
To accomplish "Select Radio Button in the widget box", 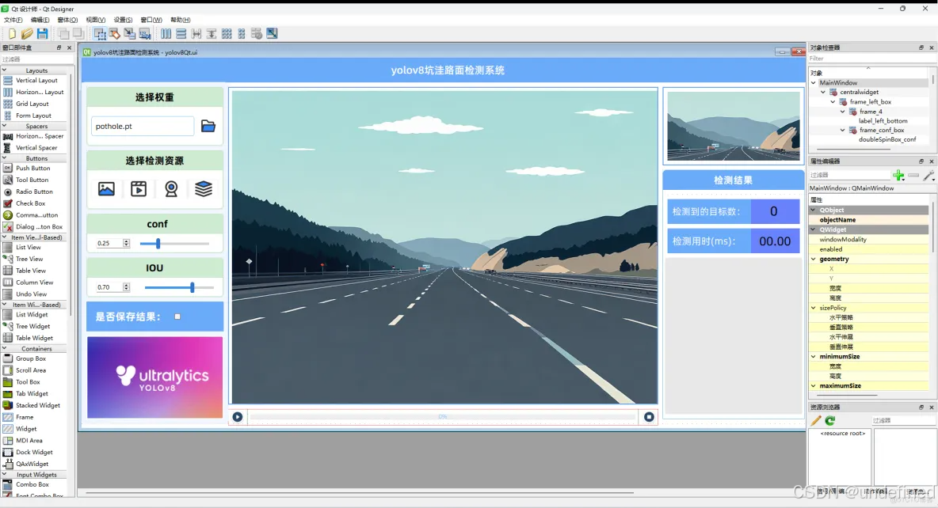I will 34,191.
